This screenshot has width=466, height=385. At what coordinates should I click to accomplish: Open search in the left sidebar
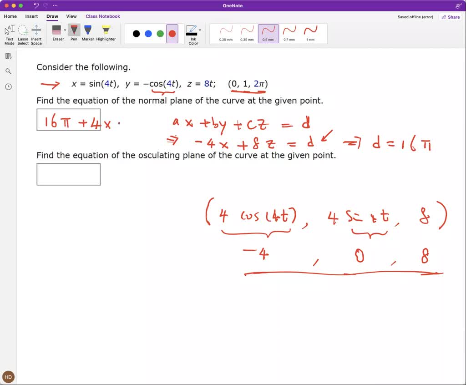(8, 71)
